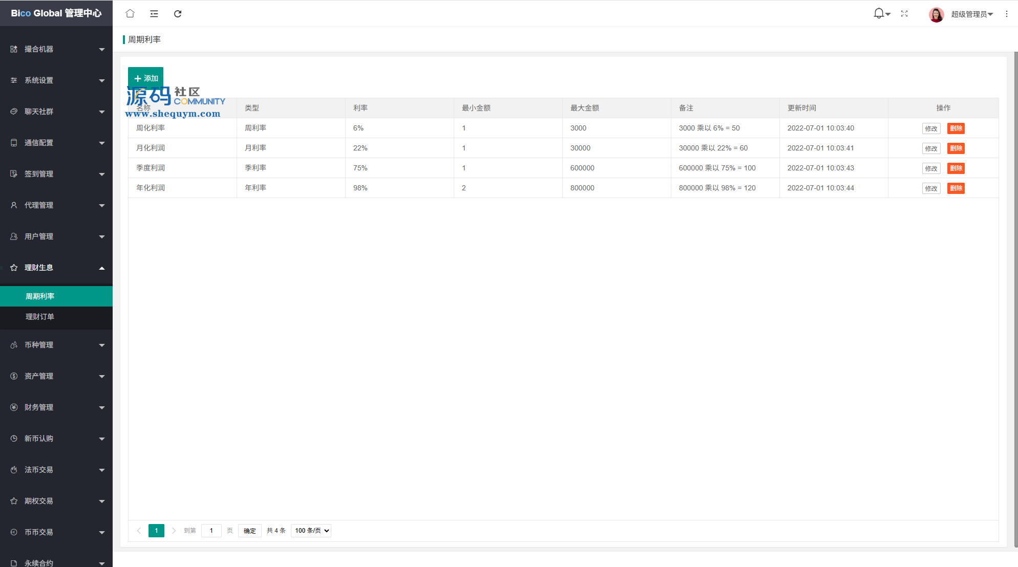Click the page number jump input field
Image resolution: width=1018 pixels, height=567 pixels.
pyautogui.click(x=211, y=531)
